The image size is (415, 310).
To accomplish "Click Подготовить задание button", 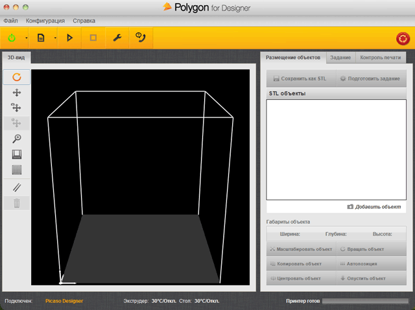I will coord(372,78).
